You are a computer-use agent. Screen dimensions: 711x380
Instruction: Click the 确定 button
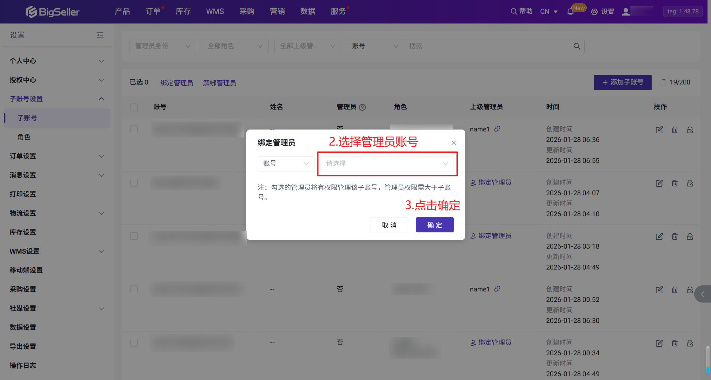tap(435, 225)
